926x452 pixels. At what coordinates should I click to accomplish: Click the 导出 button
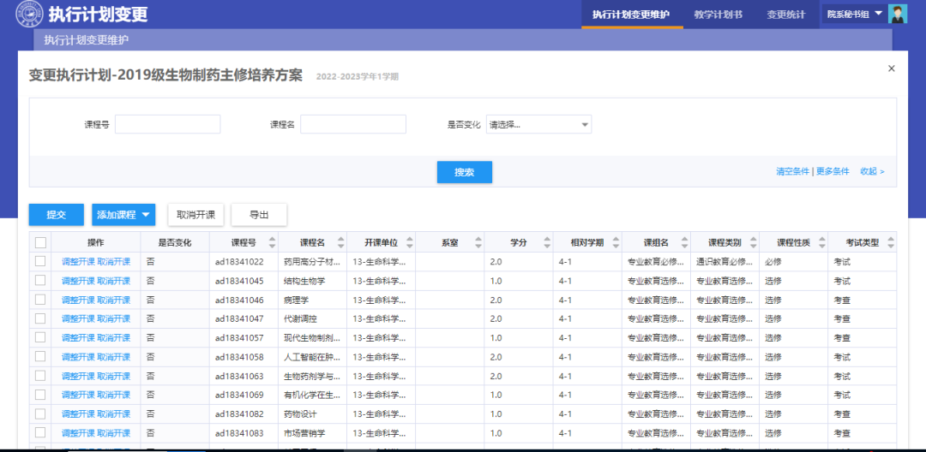click(x=259, y=215)
